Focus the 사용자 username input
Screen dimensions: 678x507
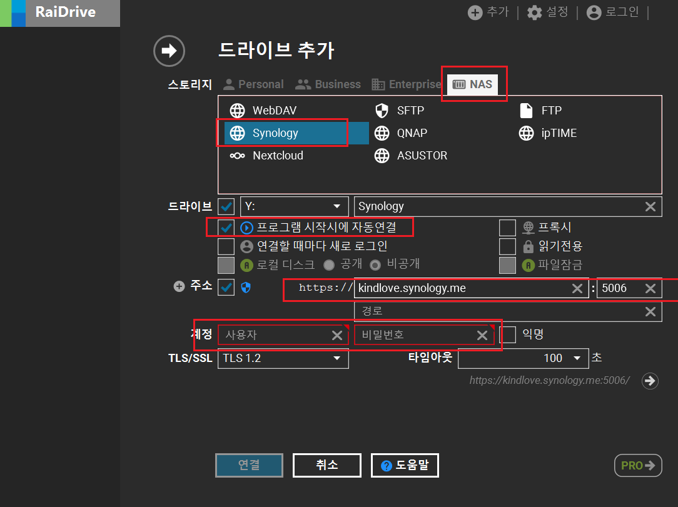pyautogui.click(x=283, y=335)
